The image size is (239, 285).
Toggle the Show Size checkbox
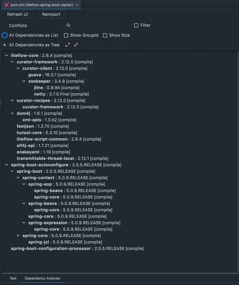(105, 35)
